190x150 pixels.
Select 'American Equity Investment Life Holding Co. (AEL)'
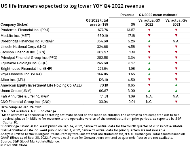[41, 85]
